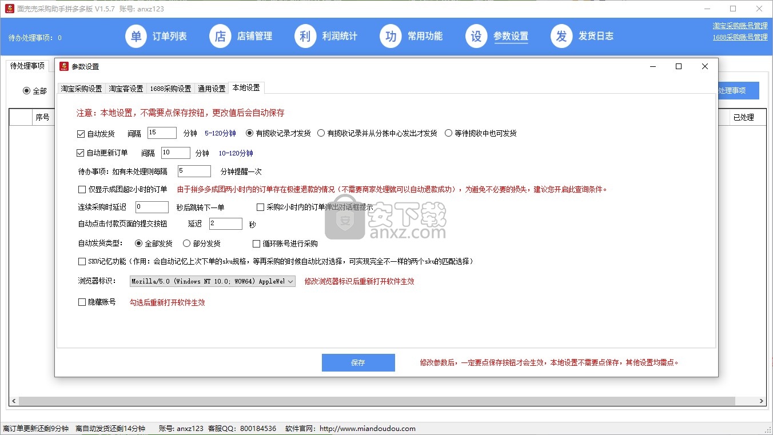Screen dimensions: 773x435
Task: Enable 循环账号进行采购 checkbox
Action: (257, 244)
